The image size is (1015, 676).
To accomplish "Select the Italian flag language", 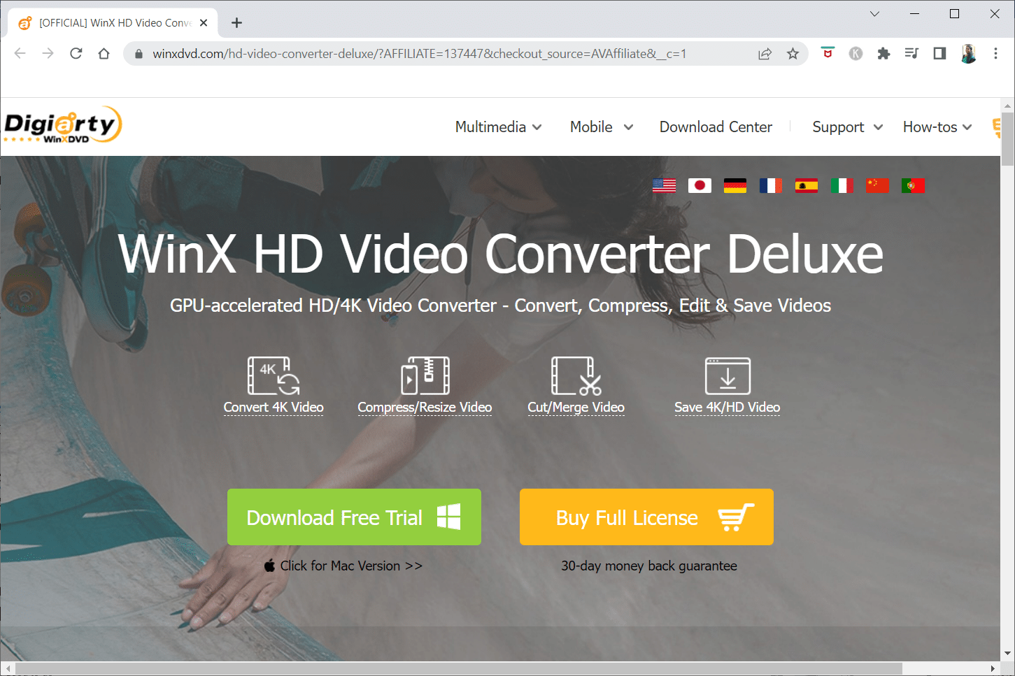I will 842,185.
